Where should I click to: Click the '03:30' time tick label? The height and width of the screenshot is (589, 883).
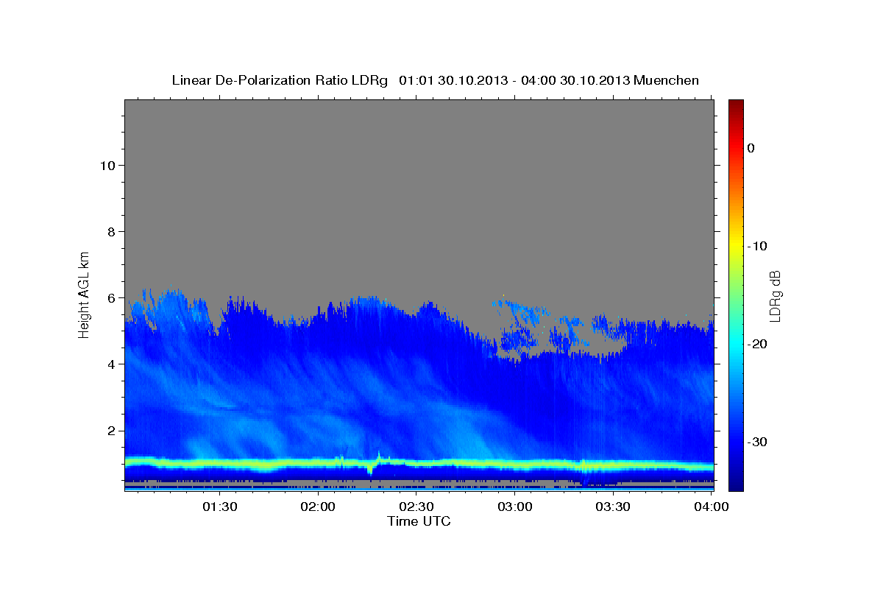[x=614, y=507]
